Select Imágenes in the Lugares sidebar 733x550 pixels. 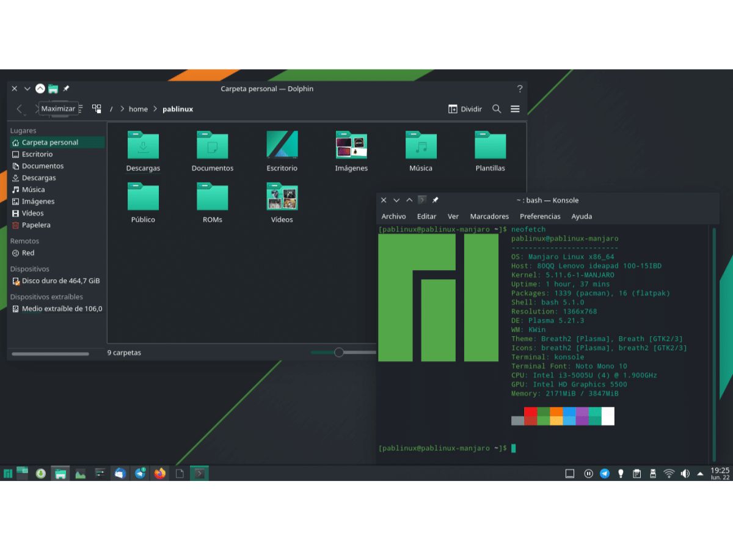(x=57, y=201)
